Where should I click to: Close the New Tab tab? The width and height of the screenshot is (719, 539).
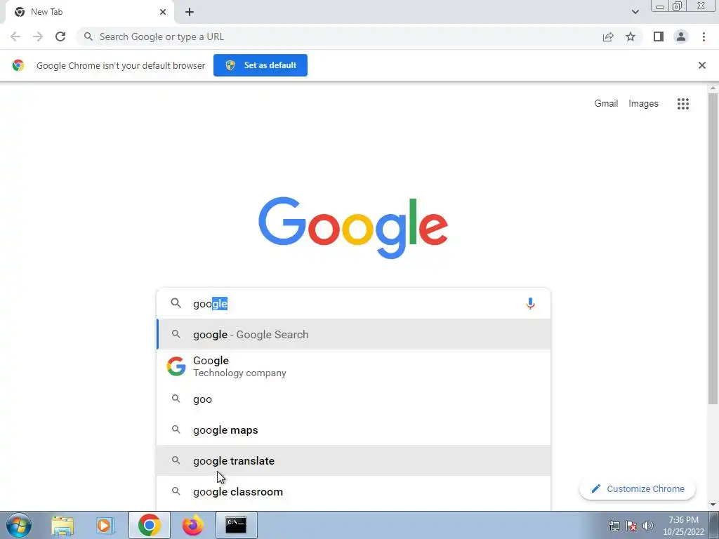pos(163,12)
